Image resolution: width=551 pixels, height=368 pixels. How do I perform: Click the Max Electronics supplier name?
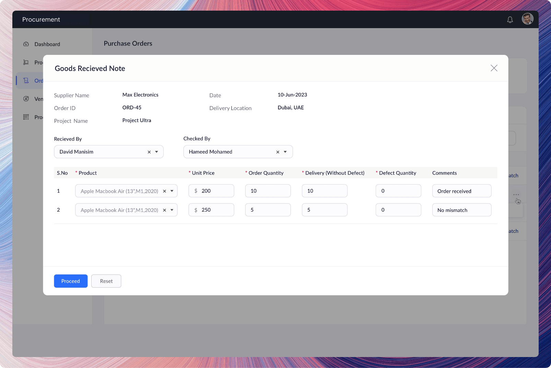(x=140, y=95)
